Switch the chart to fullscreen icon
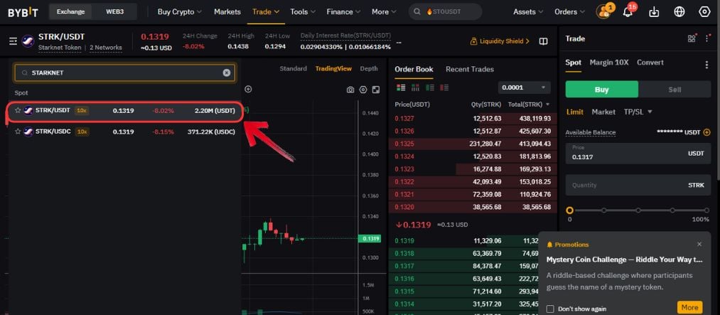This screenshot has width=720, height=315. 375,90
